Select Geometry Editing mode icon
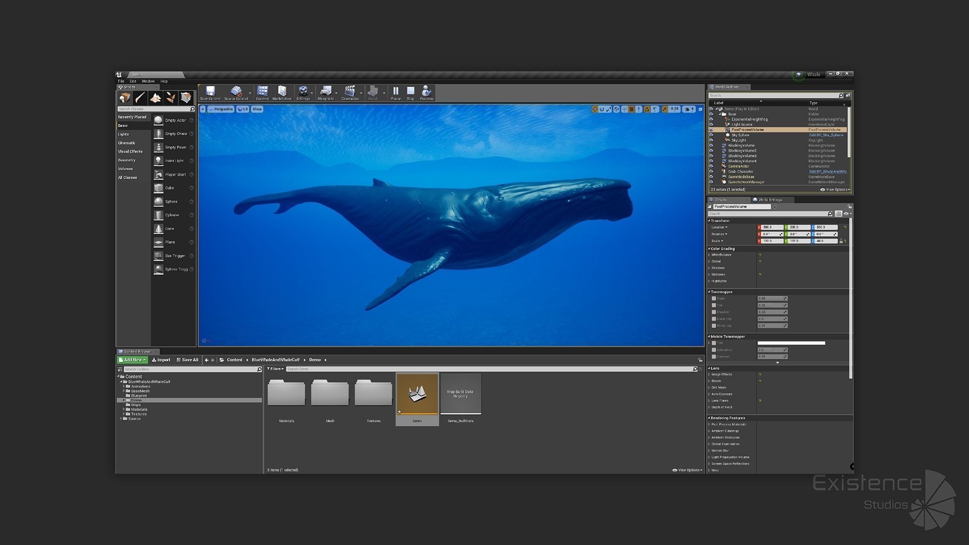Screen dimensions: 969x545 pos(186,97)
